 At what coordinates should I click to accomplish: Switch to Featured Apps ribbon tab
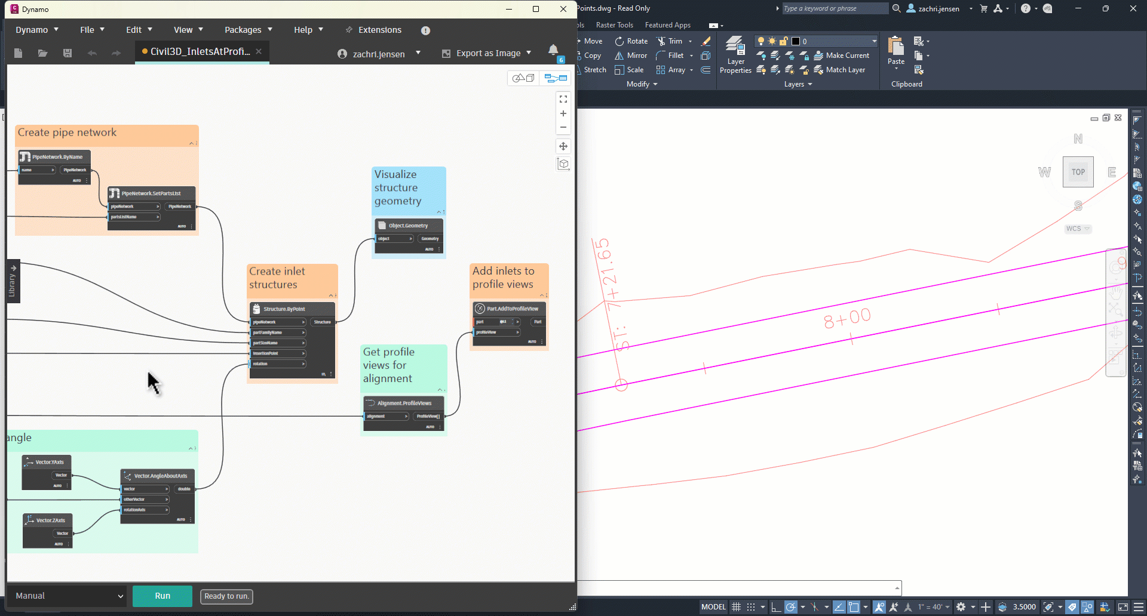click(667, 25)
